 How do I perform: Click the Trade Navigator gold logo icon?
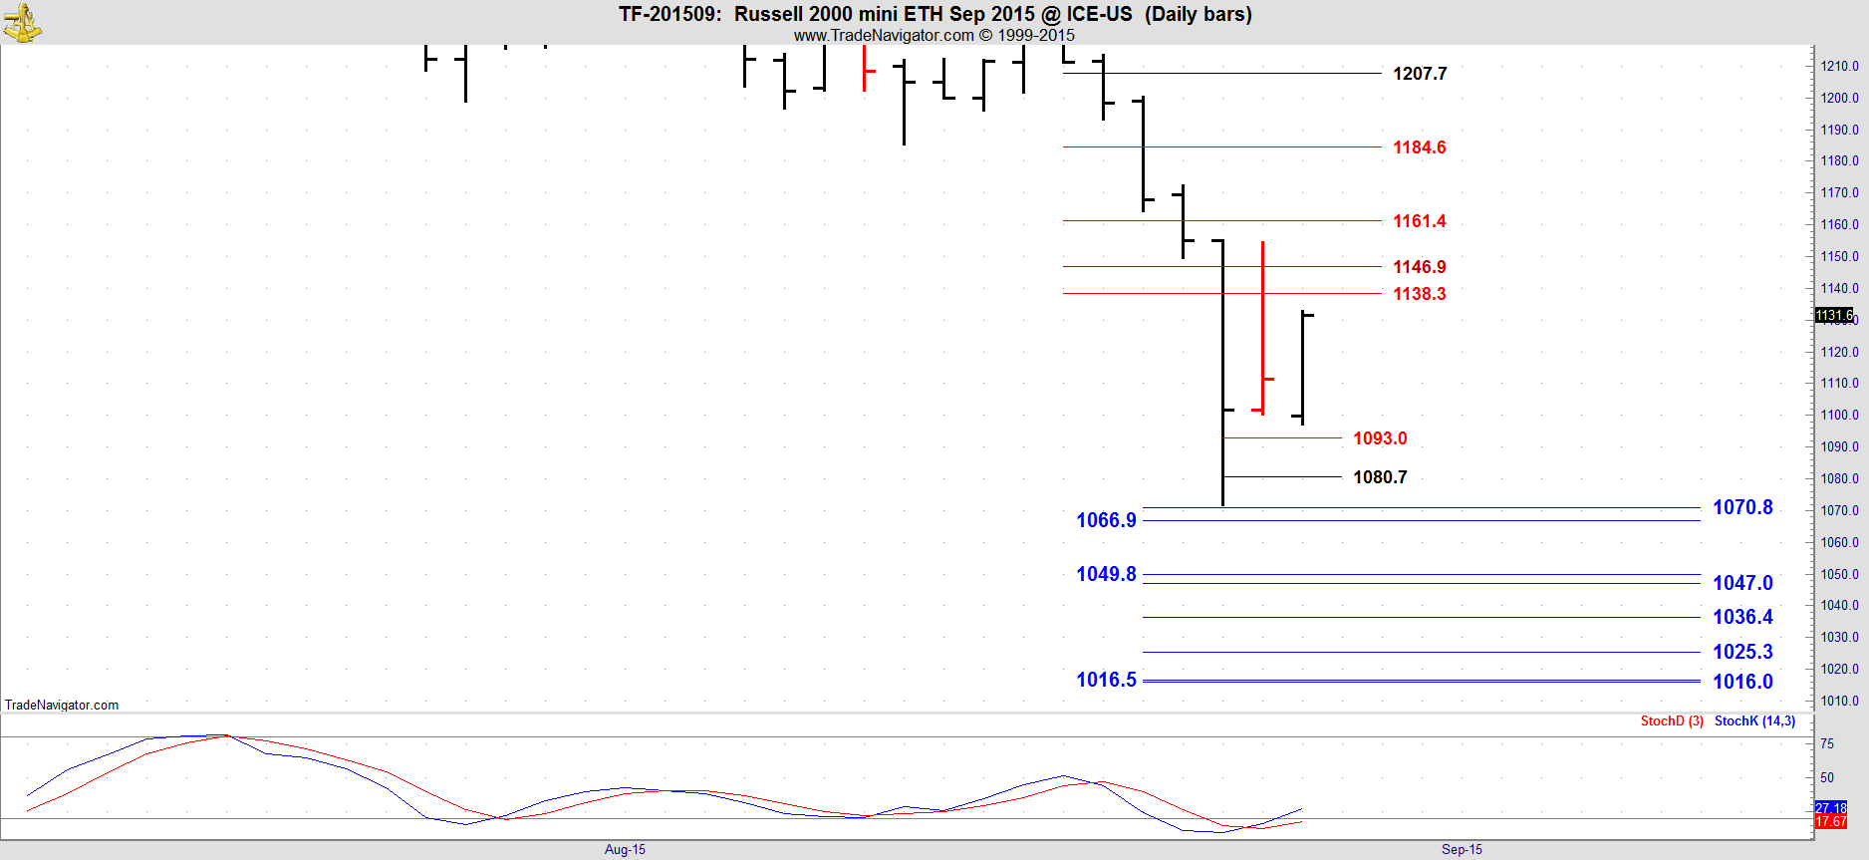point(22,23)
